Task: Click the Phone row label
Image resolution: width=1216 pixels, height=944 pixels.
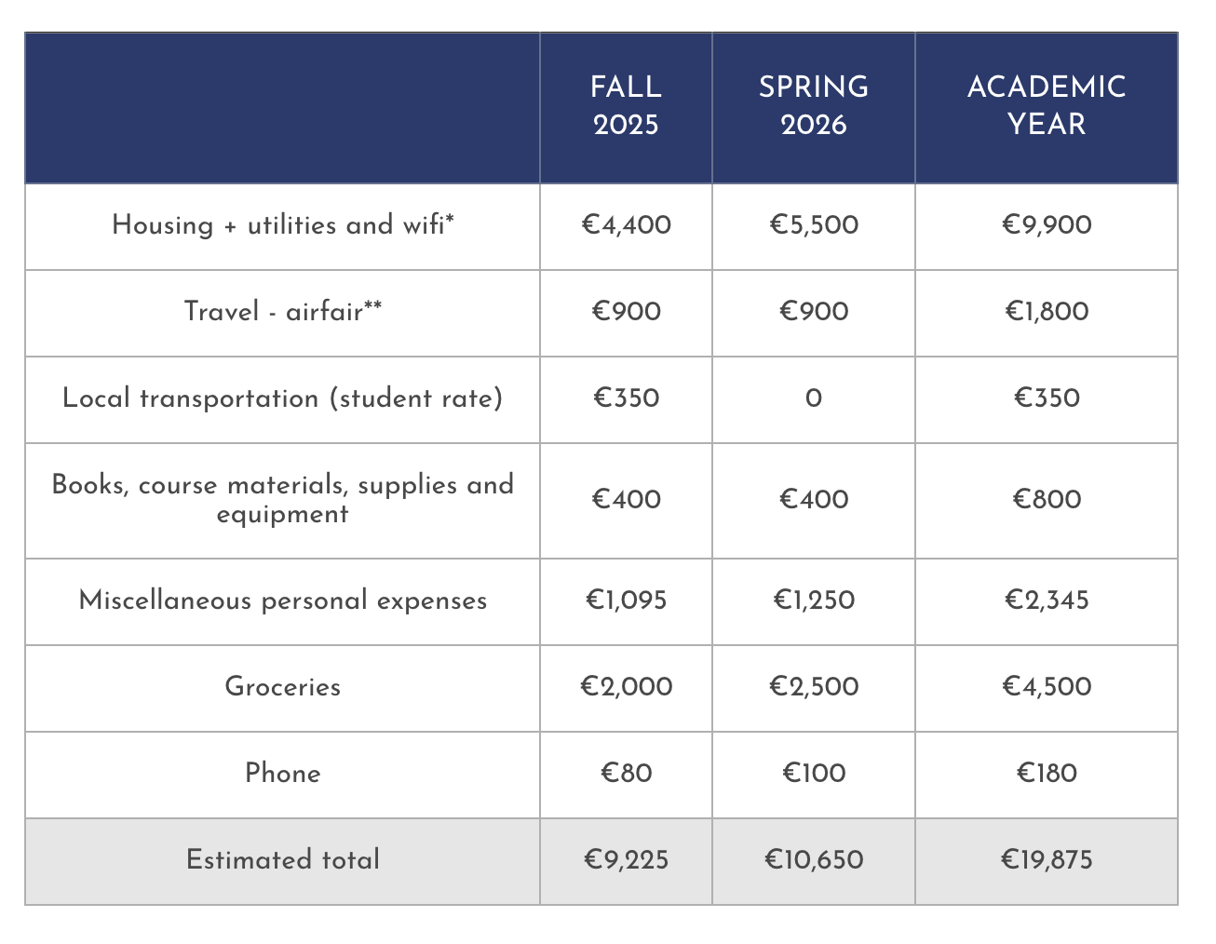Action: 282,774
